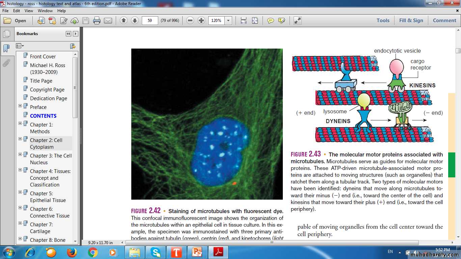Expand the Preface bookmark
Image resolution: width=461 pixels, height=259 pixels.
point(20,106)
